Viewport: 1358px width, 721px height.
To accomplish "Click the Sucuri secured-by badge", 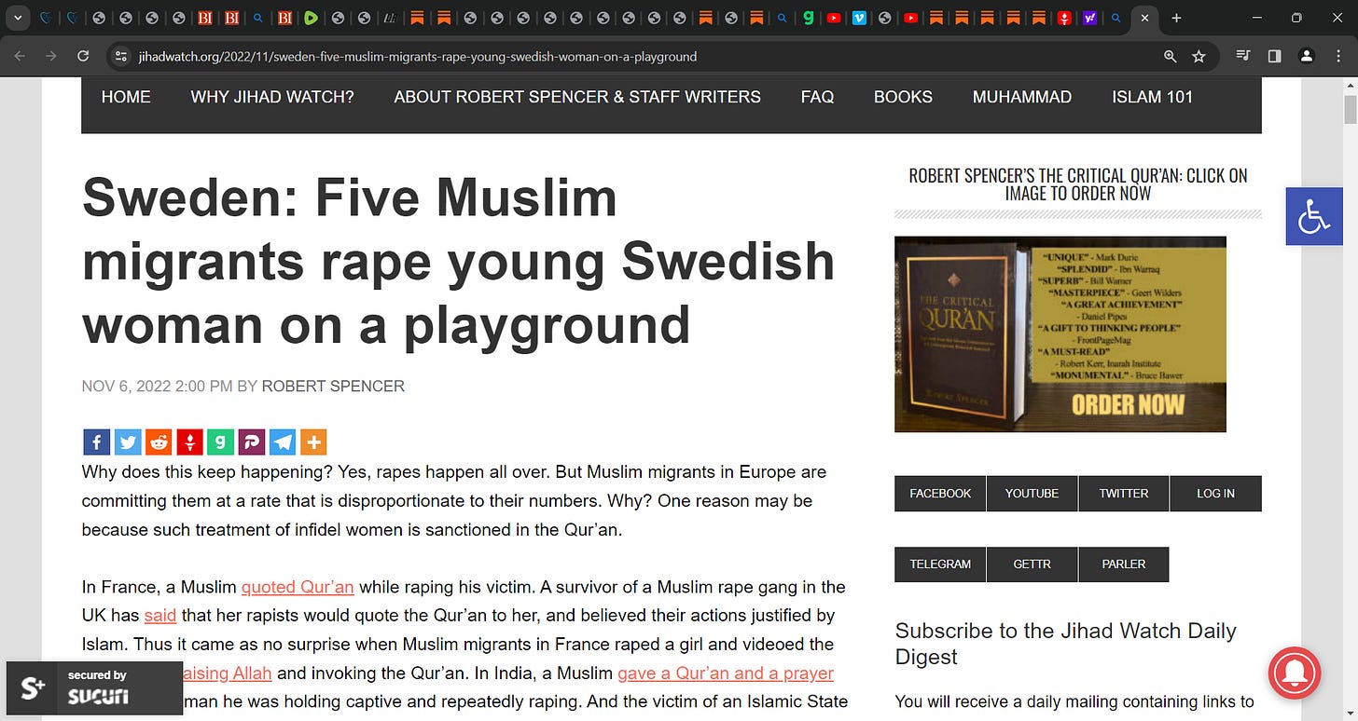I will [94, 687].
